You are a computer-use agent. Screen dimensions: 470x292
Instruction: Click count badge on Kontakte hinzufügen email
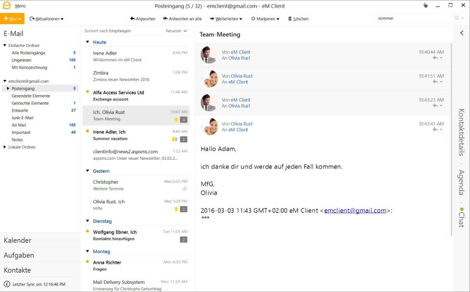184,240
